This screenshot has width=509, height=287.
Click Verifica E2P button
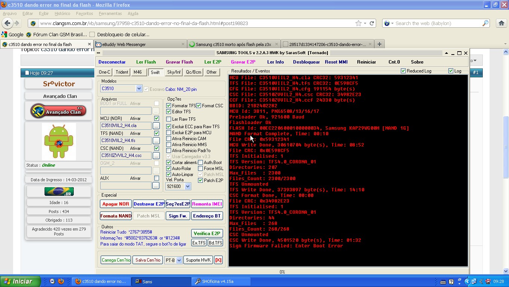coord(207,233)
